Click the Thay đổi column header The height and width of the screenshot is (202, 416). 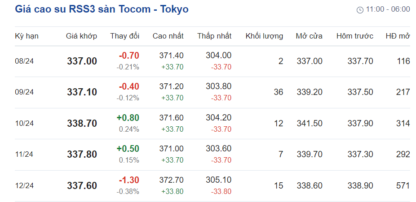(x=125, y=36)
